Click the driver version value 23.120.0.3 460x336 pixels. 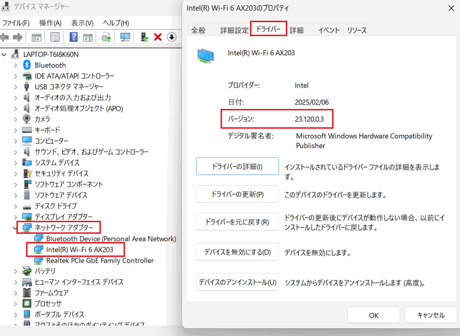click(309, 119)
